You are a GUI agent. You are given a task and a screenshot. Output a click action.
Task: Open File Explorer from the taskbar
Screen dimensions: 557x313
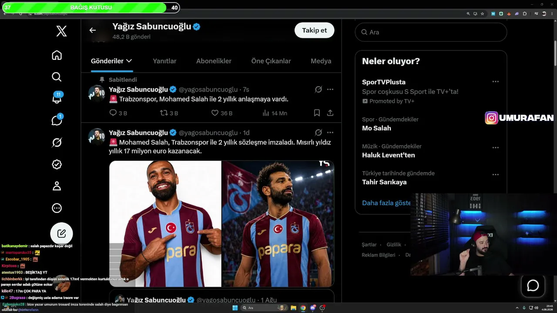tap(294, 308)
